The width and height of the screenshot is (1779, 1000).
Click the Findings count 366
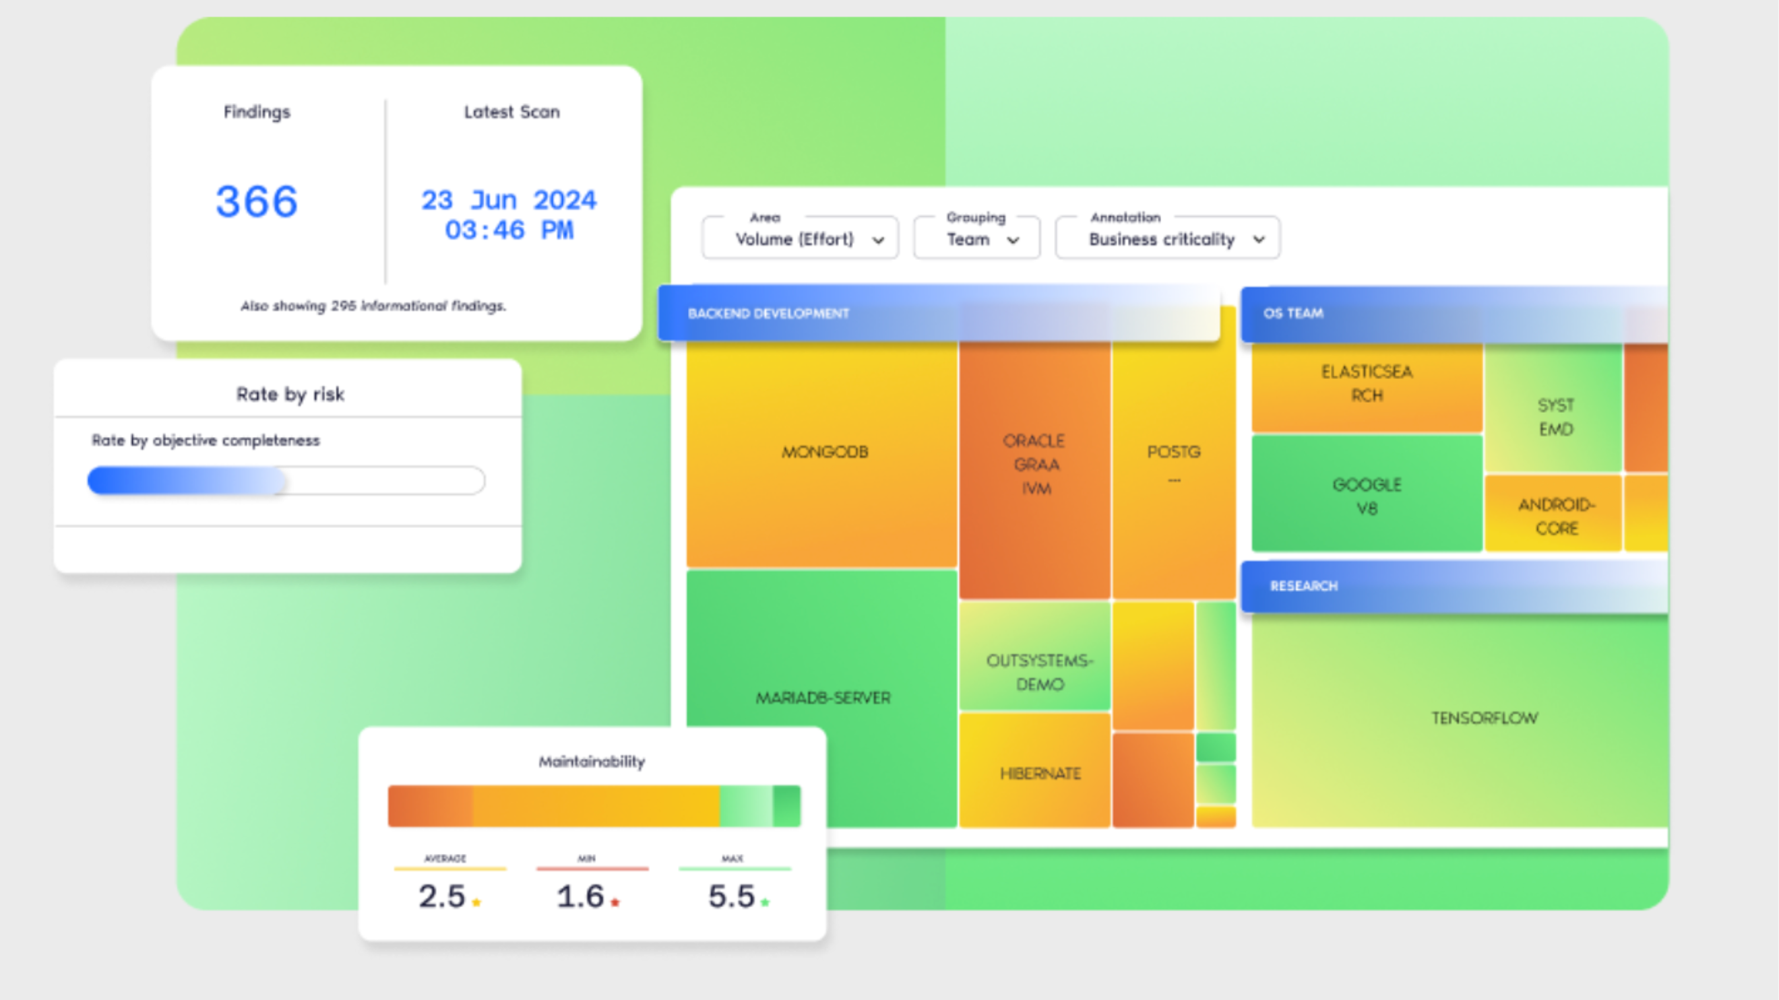[x=257, y=201]
